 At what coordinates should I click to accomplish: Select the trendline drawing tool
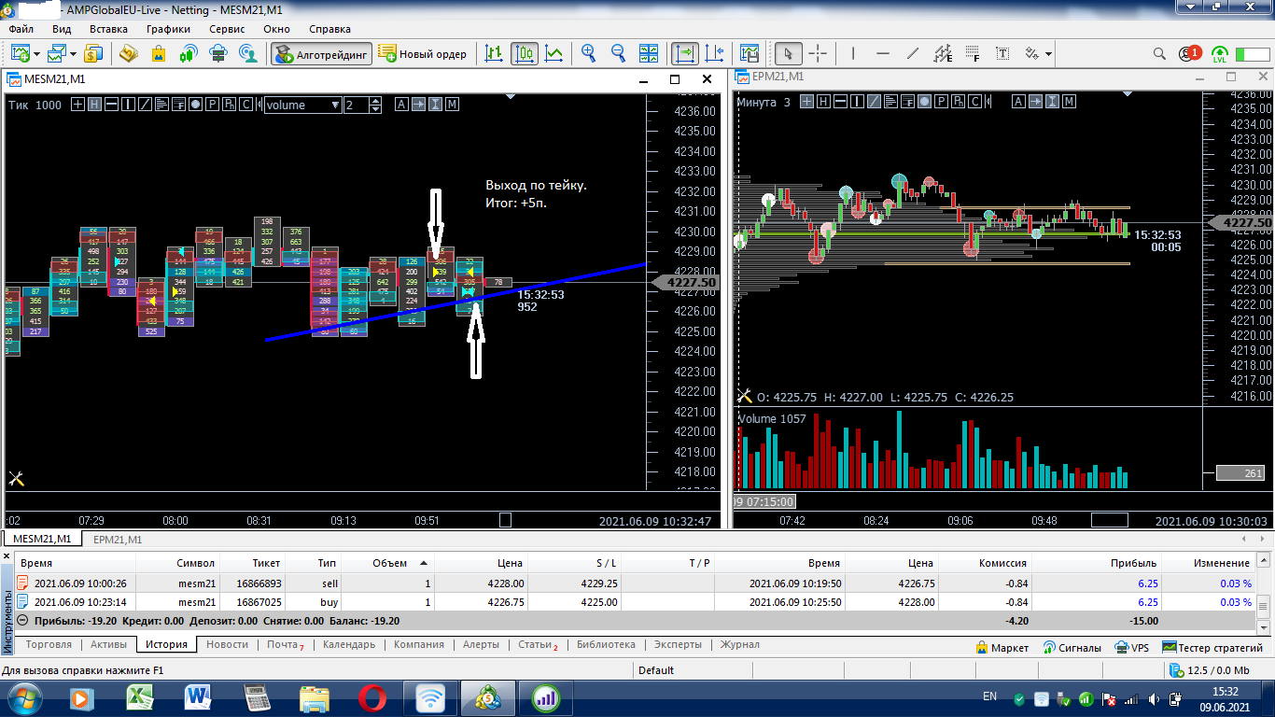pos(913,53)
